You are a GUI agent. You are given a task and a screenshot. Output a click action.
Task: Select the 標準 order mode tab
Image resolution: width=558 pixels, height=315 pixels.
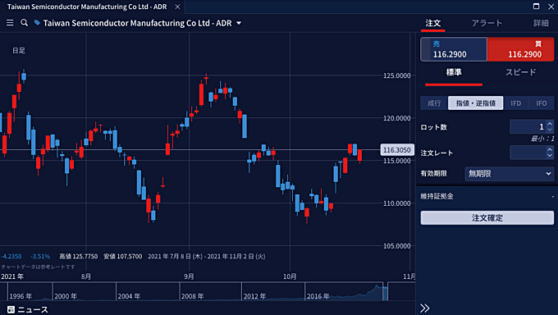coord(454,73)
